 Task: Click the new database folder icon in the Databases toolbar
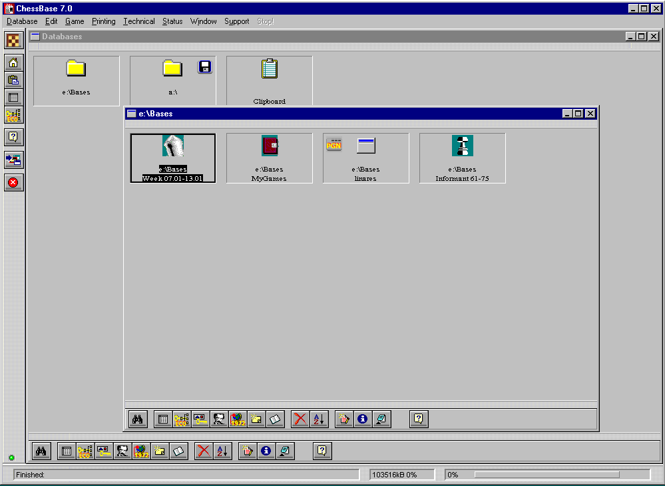point(160,451)
